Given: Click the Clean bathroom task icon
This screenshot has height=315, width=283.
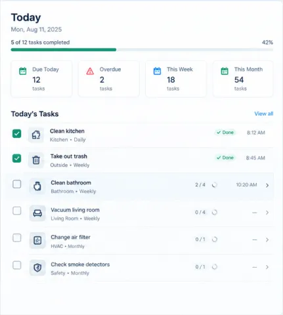Looking at the screenshot, I should coord(37,186).
